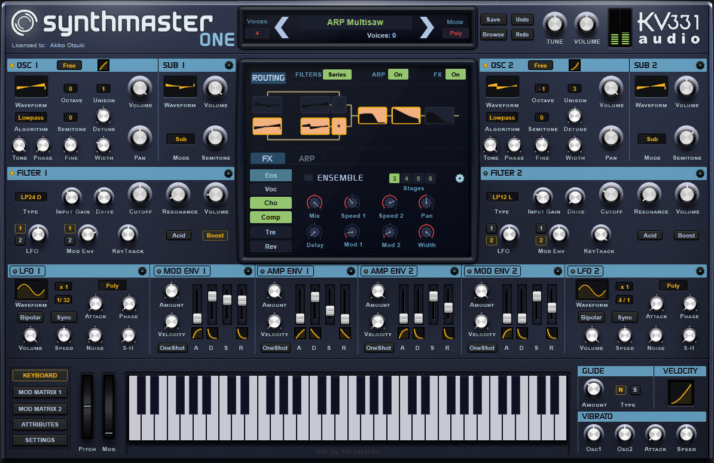Open the Mode Poly selector
This screenshot has width=714, height=463.
[x=456, y=33]
